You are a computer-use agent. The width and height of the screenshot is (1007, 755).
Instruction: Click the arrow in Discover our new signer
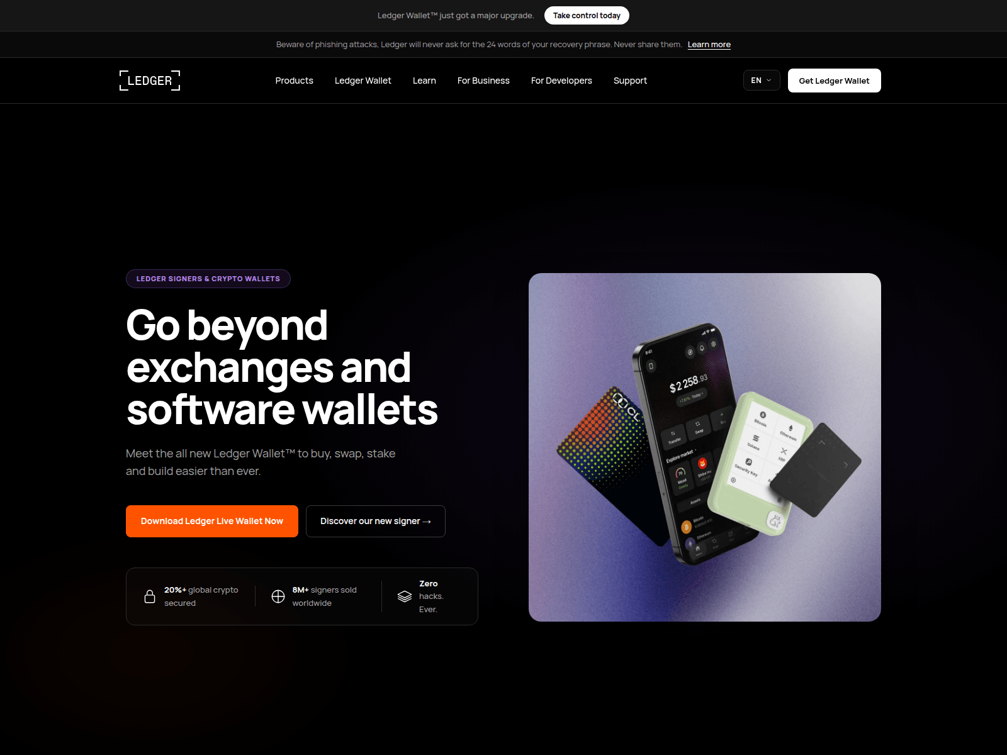(x=427, y=522)
